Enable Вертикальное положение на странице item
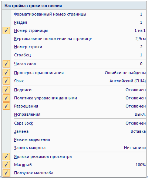Screen dimensions: 148x178 (x=74, y=39)
